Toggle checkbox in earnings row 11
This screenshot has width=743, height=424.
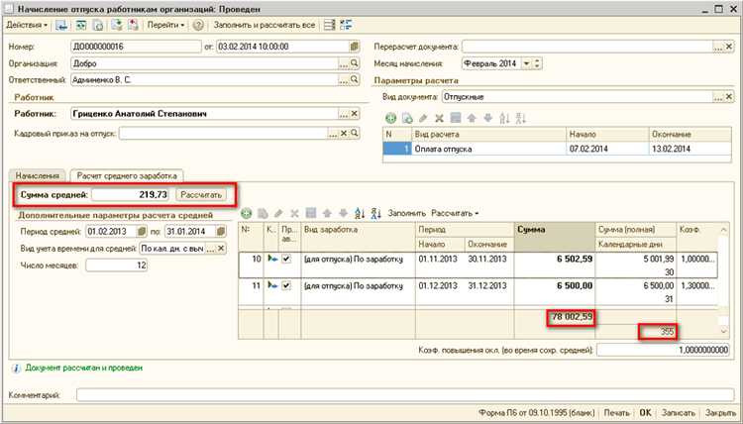(x=285, y=285)
